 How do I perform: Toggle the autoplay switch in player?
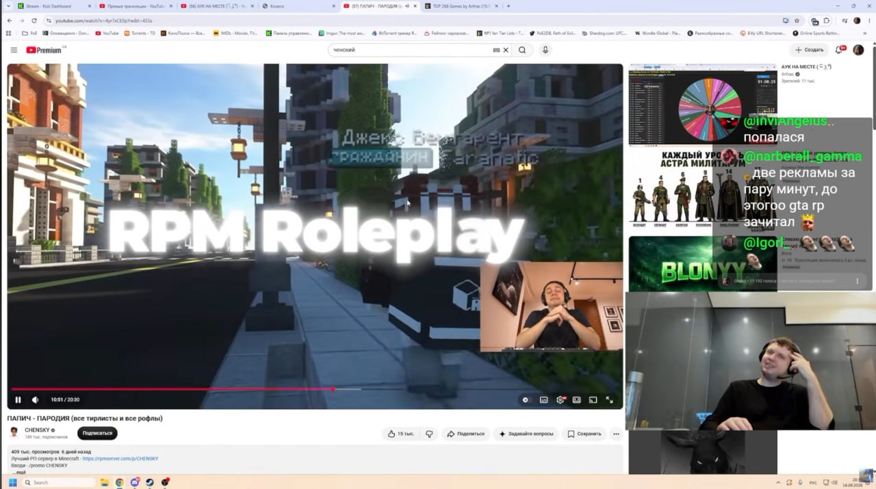tap(526, 400)
